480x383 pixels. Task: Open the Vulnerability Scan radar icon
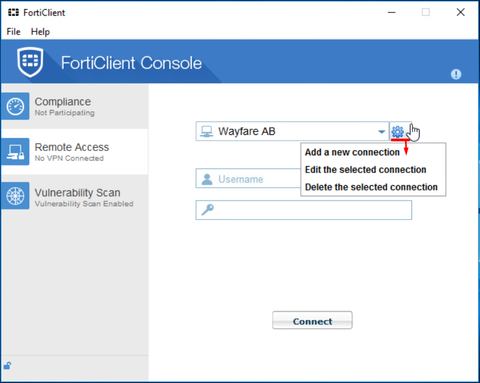tap(15, 197)
